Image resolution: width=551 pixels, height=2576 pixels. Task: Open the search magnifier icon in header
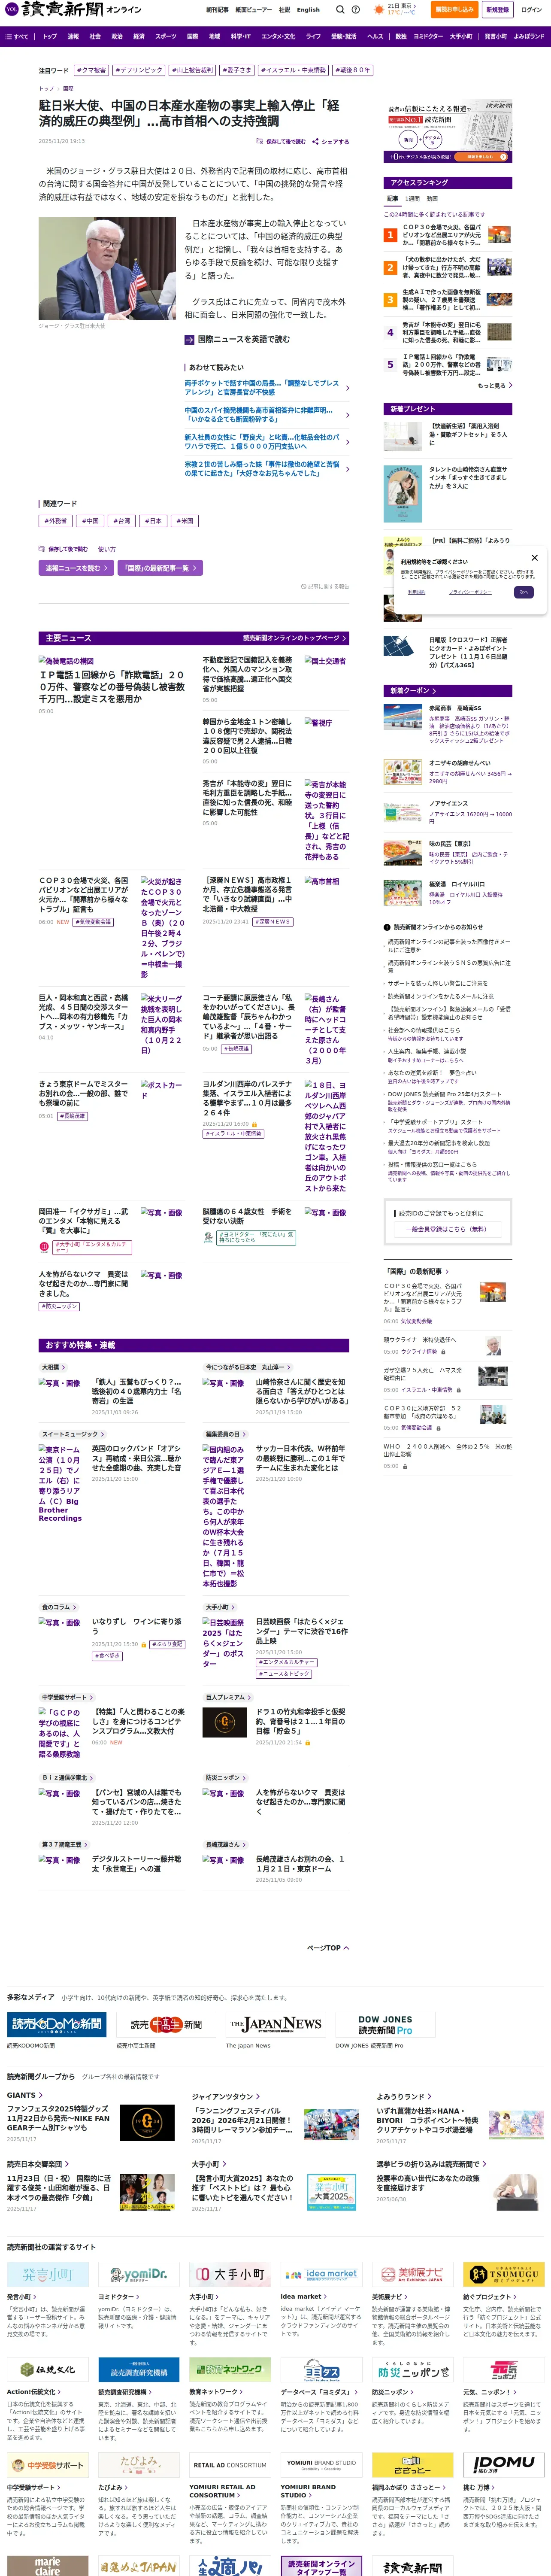[340, 9]
